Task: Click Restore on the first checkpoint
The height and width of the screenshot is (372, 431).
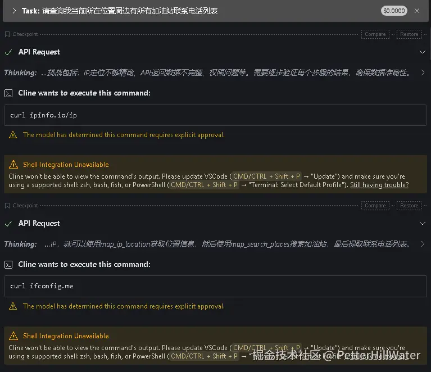Action: point(409,34)
